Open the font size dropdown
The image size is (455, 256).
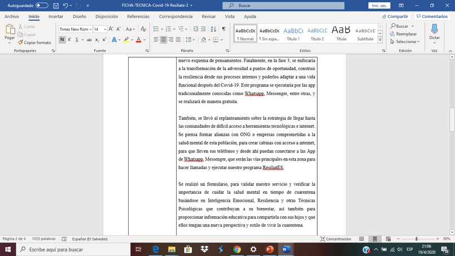105,29
